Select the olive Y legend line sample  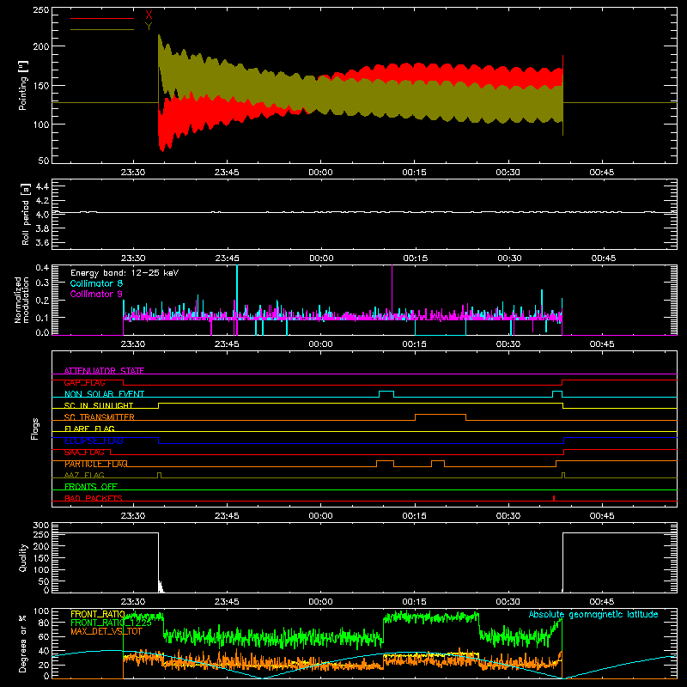pyautogui.click(x=102, y=29)
